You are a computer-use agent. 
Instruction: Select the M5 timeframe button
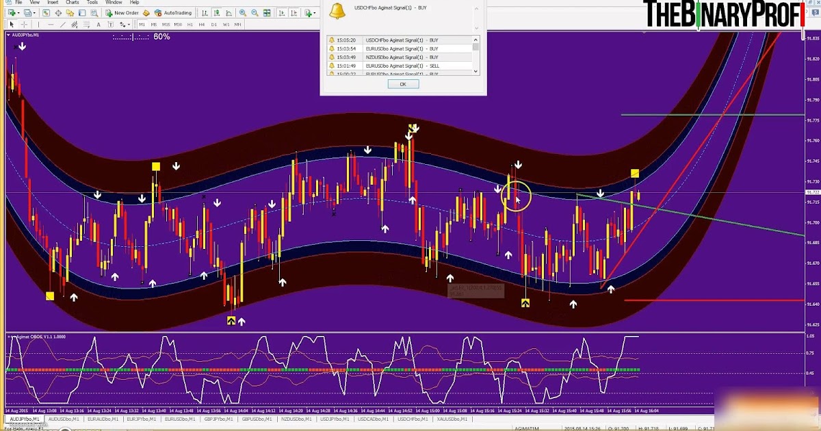click(x=154, y=25)
